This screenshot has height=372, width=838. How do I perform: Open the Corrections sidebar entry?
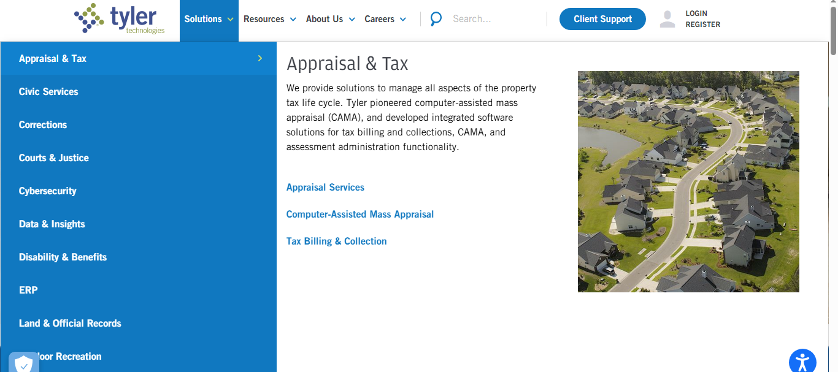click(42, 124)
